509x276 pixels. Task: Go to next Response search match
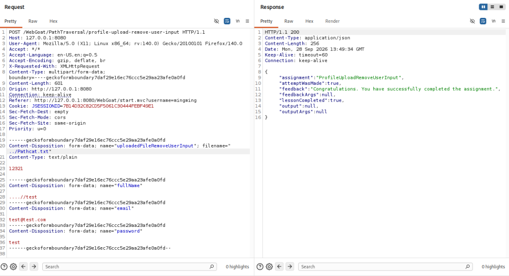pos(290,267)
